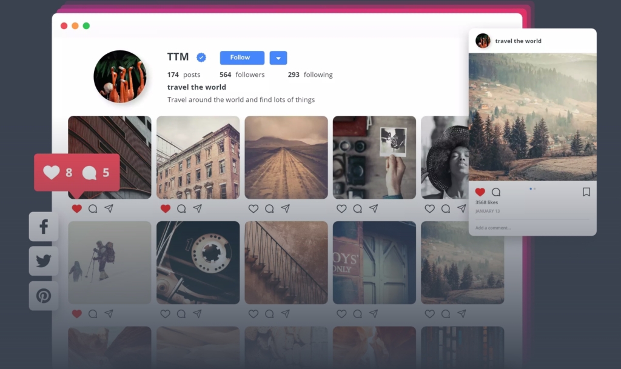Image resolution: width=621 pixels, height=369 pixels.
Task: Share the cassette tape photo
Action: pos(197,314)
